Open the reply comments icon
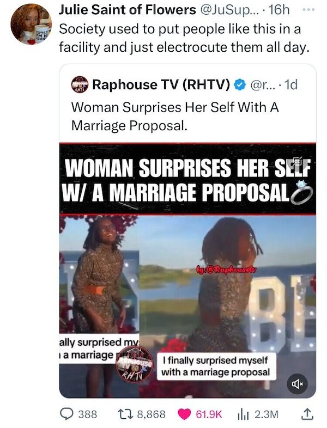Viewport: 327px width, 428px height. point(66,414)
